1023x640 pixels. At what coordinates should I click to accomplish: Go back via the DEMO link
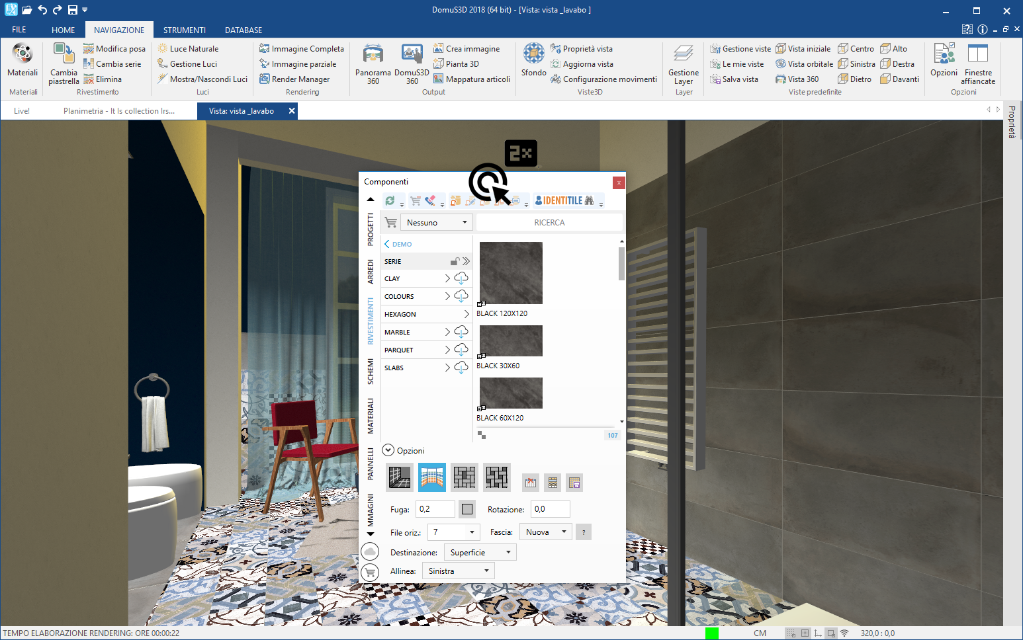[x=398, y=244]
